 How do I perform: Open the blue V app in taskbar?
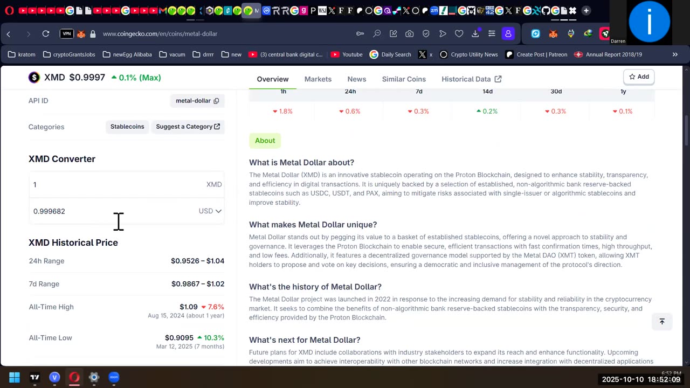(x=54, y=377)
